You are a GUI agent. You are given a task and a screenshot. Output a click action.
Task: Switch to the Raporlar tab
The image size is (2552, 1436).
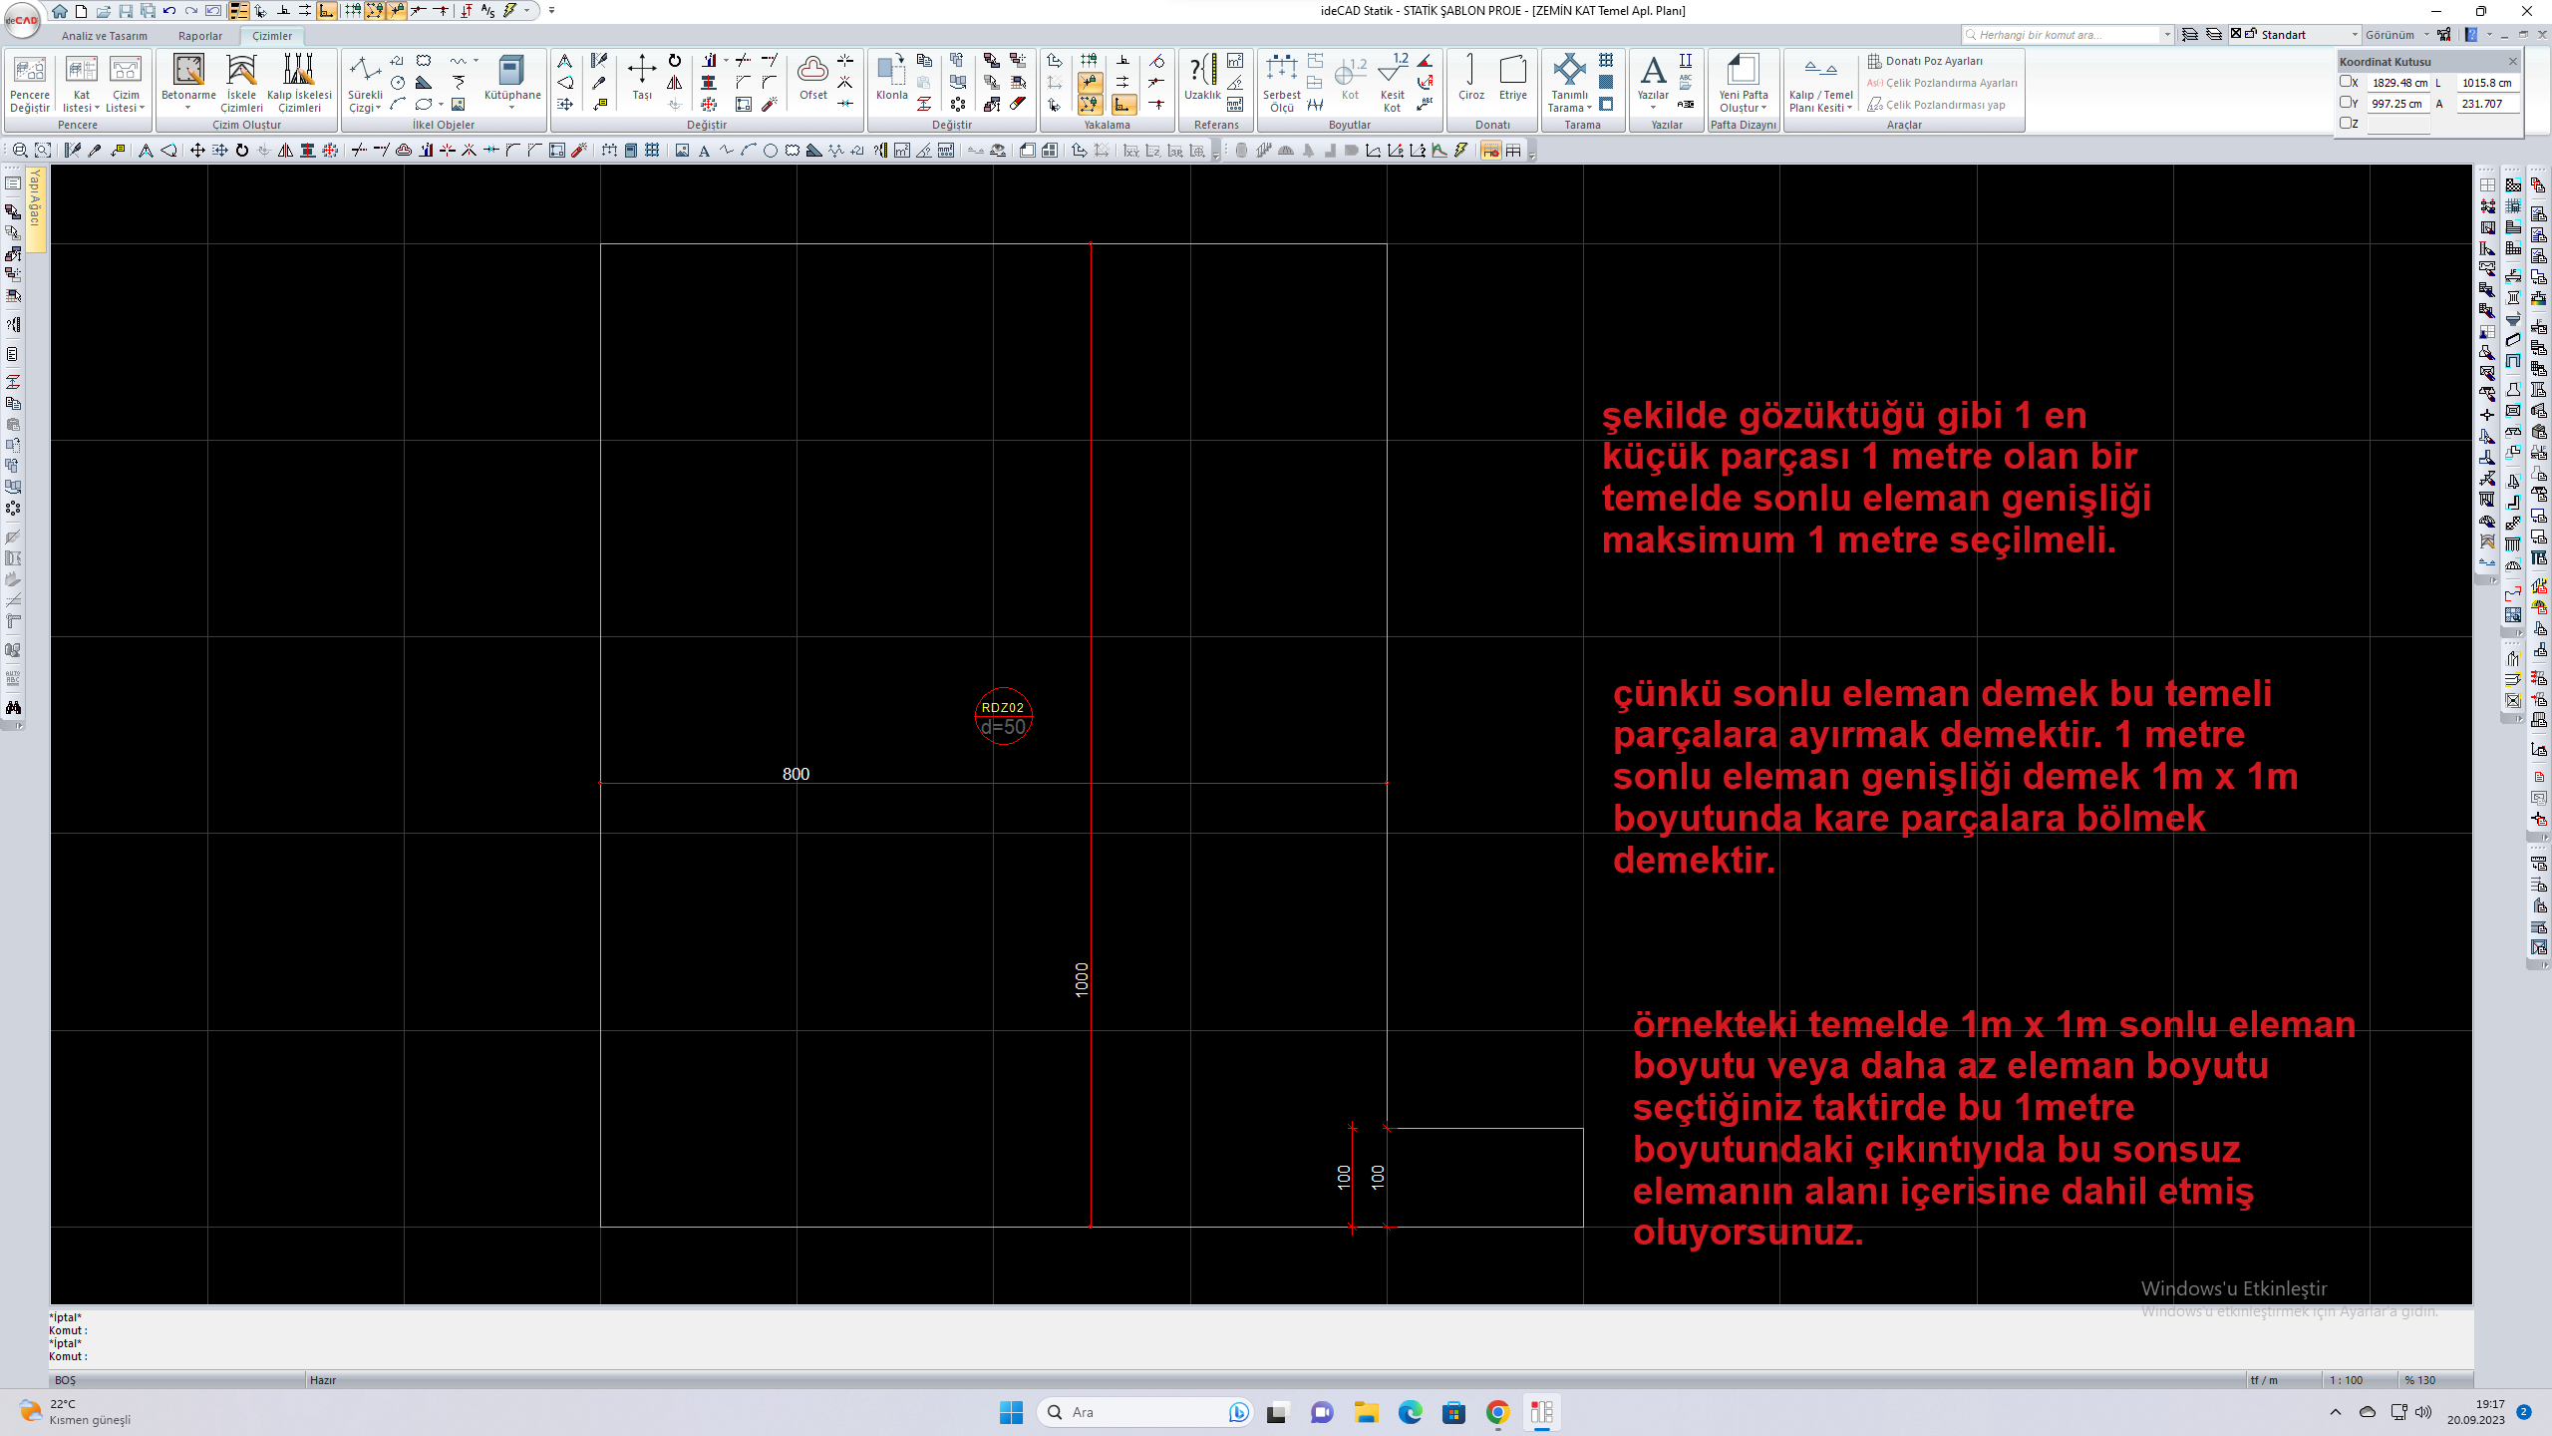[200, 36]
